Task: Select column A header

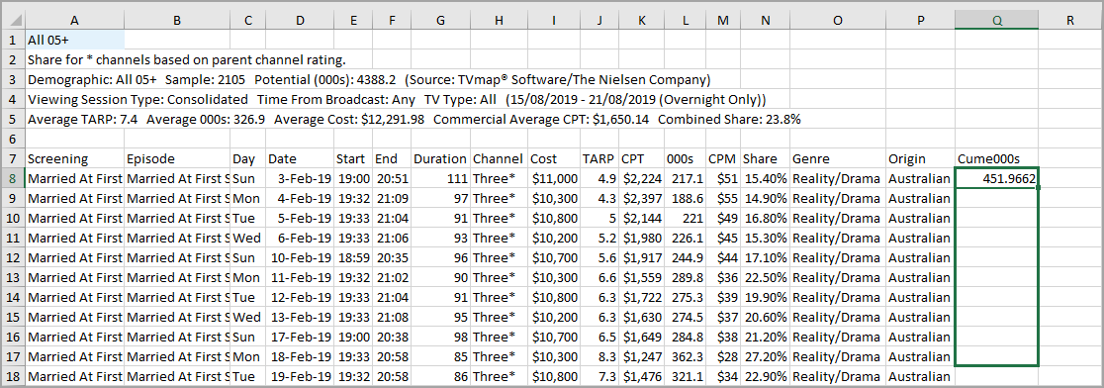Action: point(74,21)
